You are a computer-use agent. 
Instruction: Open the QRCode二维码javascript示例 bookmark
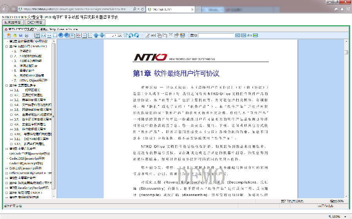click(29, 153)
